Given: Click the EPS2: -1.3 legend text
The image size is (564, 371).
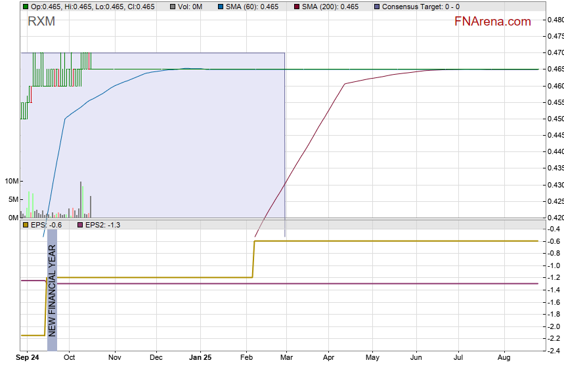Looking at the screenshot, I should tap(103, 225).
